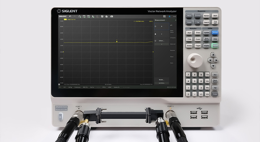This screenshot has height=142, width=260.
Task: Click the undo arrow in the toolbar
Action: 70,16
